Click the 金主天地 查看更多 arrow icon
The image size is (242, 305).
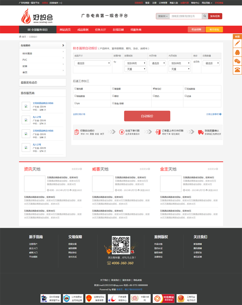[217, 169]
